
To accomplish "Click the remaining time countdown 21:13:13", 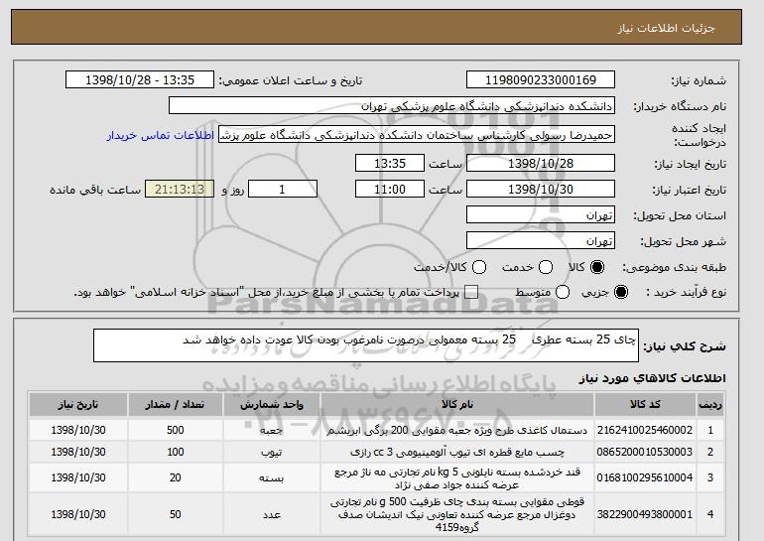I will (180, 190).
